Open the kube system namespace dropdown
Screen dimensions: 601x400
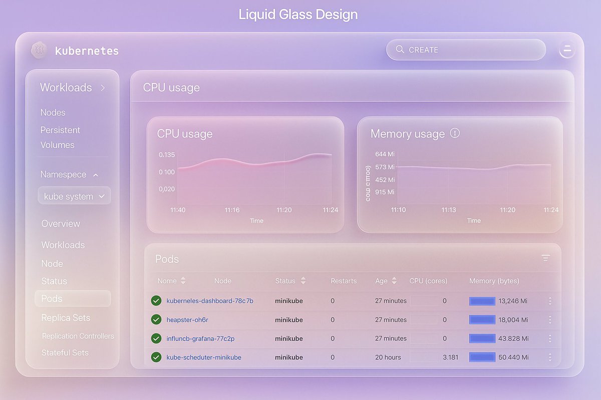click(x=74, y=196)
